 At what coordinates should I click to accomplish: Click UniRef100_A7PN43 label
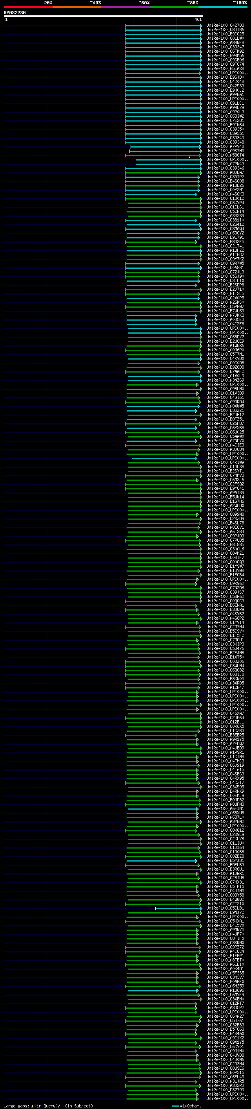[x=225, y=164]
